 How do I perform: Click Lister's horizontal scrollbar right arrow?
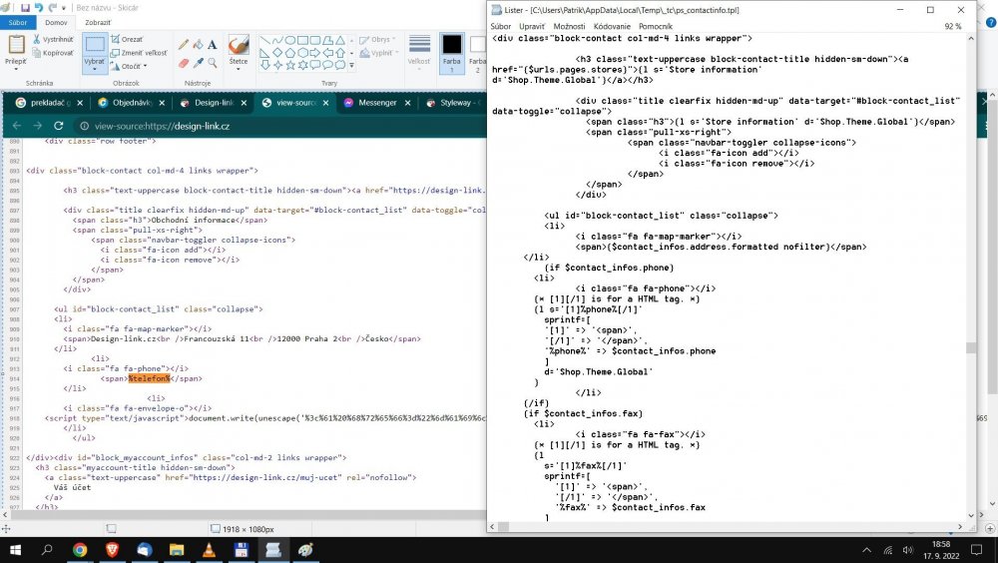[960, 527]
